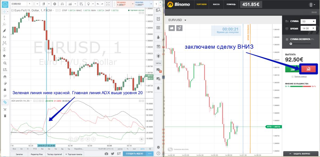
Task: Toggle extended hours 'расш' option
Action: 120,149
